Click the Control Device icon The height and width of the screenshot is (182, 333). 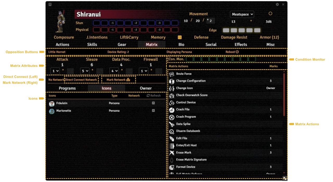click(x=172, y=103)
